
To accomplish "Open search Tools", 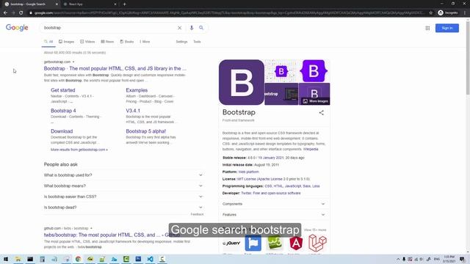I will coord(197,42).
